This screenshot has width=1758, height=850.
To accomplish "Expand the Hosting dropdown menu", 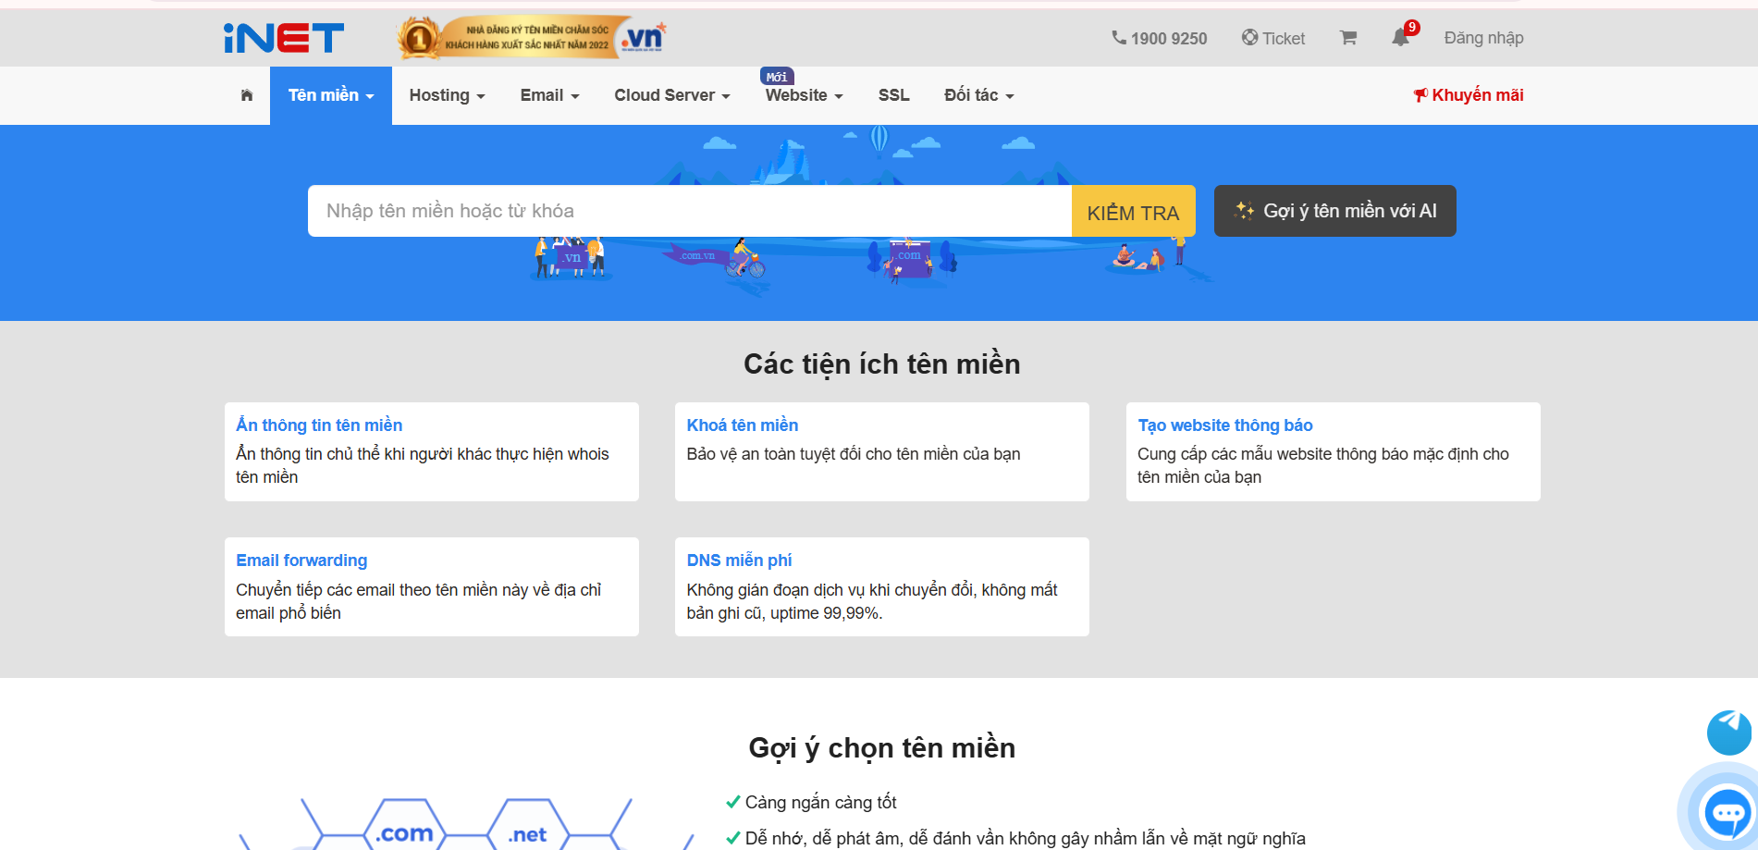I will tap(447, 95).
